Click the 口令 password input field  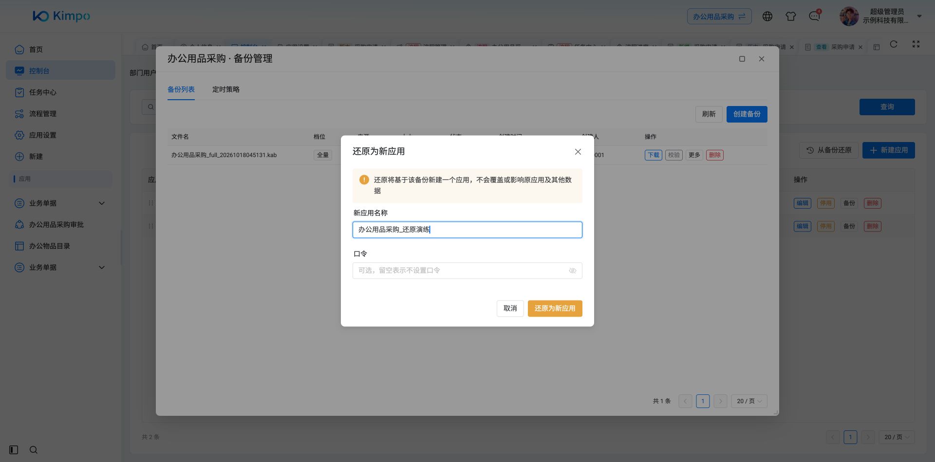pyautogui.click(x=467, y=270)
